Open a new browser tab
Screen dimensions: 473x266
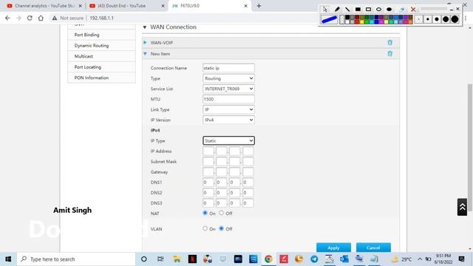click(259, 6)
